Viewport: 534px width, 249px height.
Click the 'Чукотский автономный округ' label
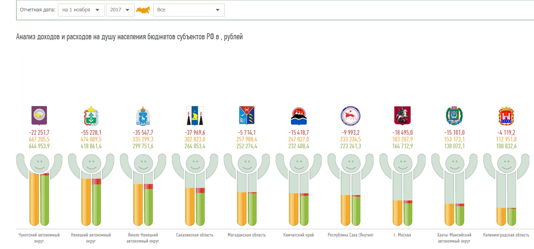[39, 238]
